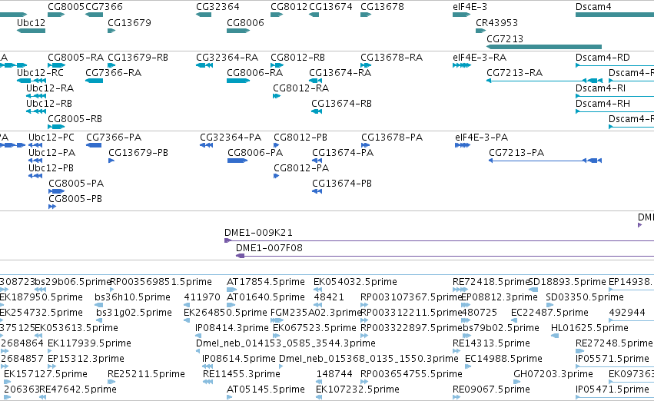Open the CG13678 gene feature
This screenshot has height=401, width=654.
(x=366, y=15)
